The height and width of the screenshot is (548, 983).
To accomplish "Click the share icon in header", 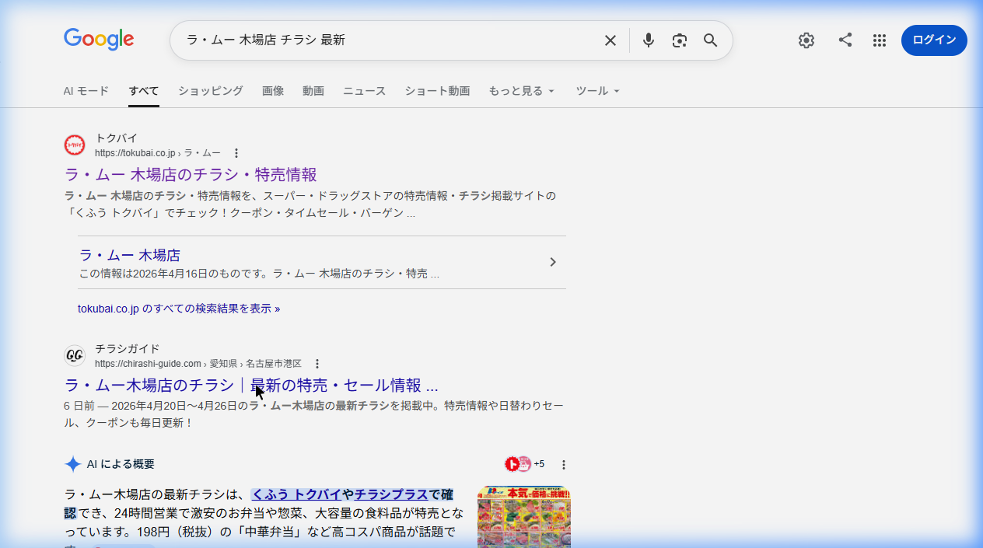I will click(x=845, y=40).
